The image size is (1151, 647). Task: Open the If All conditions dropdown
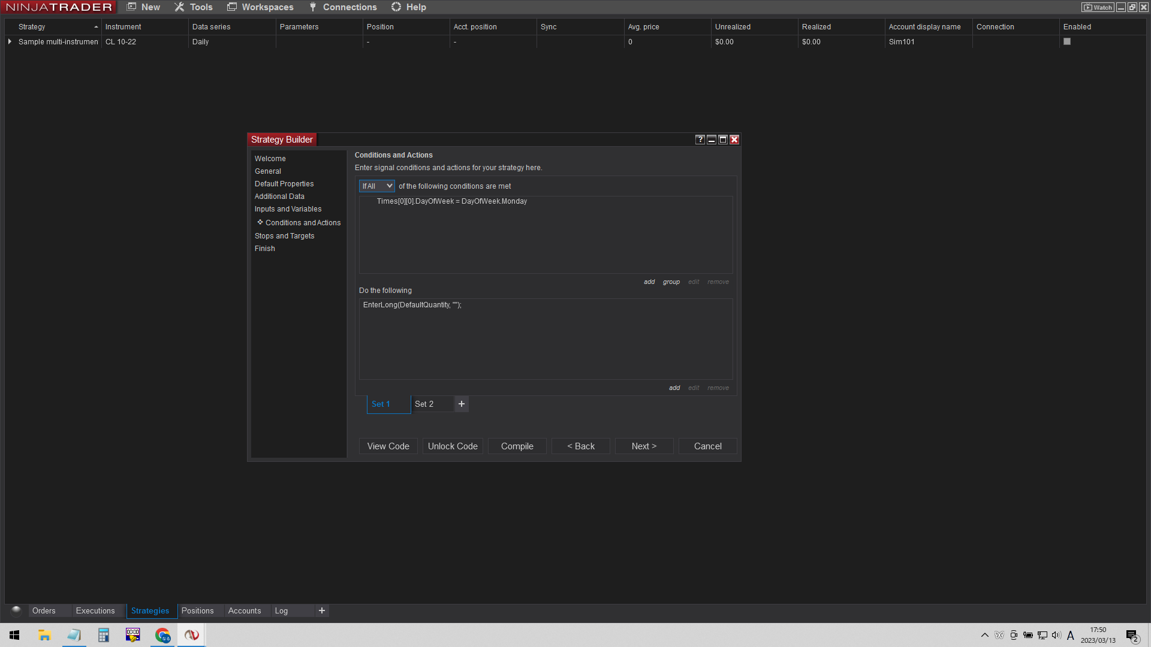click(x=376, y=186)
